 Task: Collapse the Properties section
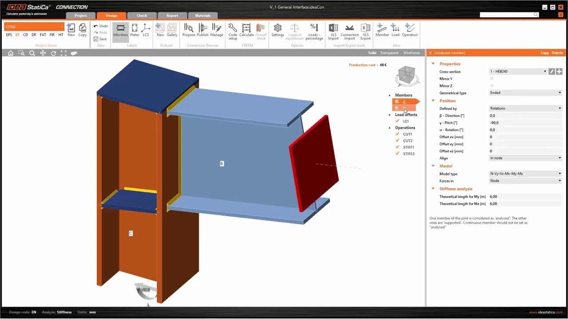point(433,64)
